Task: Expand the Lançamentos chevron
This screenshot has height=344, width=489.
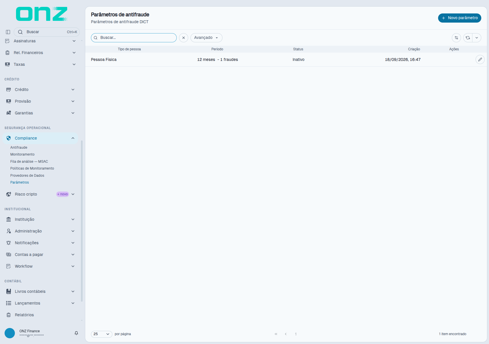Action: point(73,303)
